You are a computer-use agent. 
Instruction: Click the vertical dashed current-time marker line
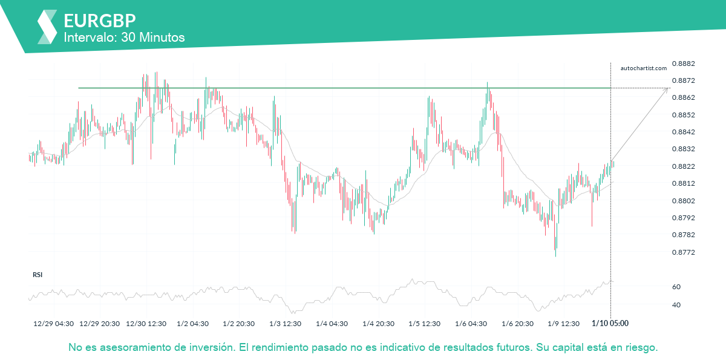[610, 191]
